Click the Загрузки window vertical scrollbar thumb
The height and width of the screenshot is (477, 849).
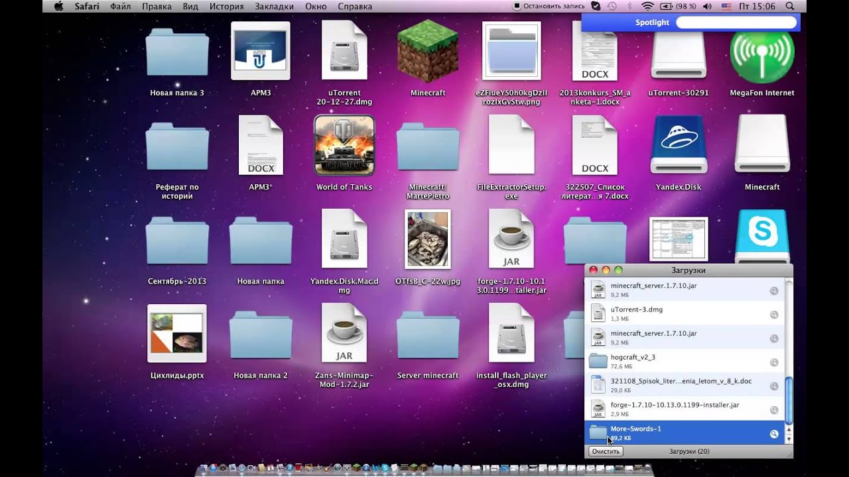pos(789,399)
